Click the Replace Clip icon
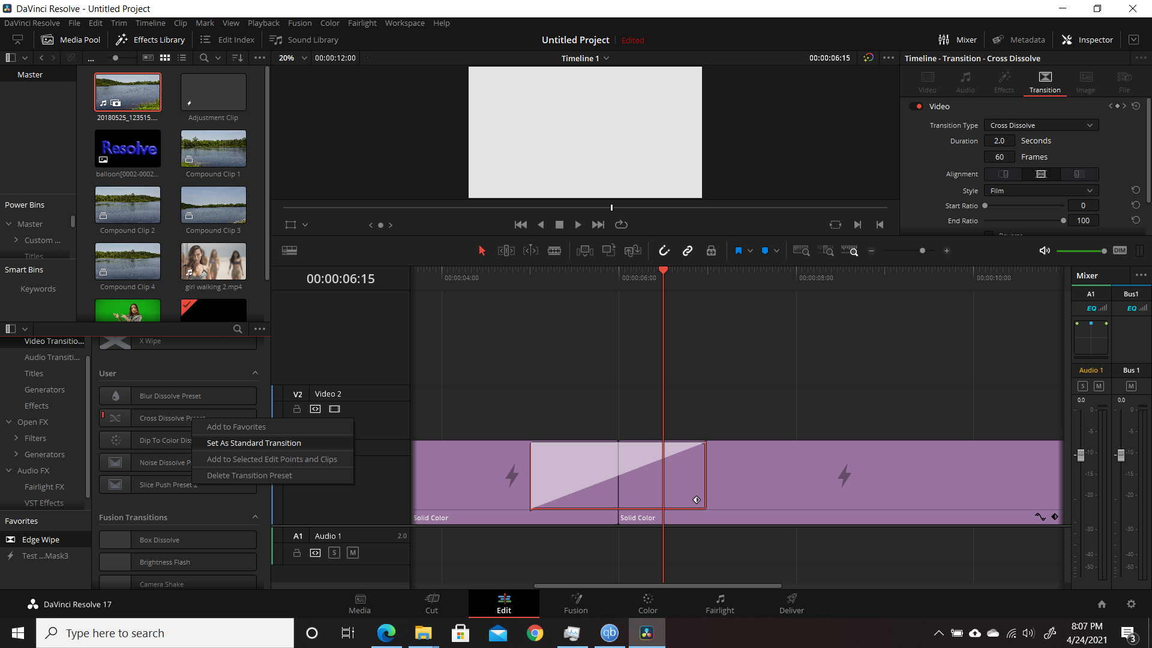The width and height of the screenshot is (1152, 648). pyautogui.click(x=633, y=251)
